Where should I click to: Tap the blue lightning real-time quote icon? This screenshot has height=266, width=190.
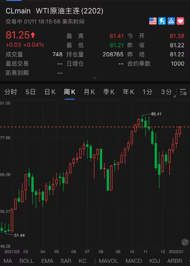click(x=162, y=21)
